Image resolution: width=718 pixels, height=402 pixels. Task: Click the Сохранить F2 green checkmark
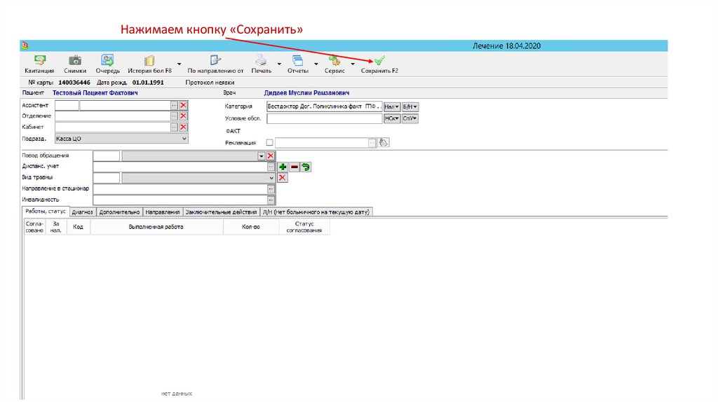(x=379, y=61)
